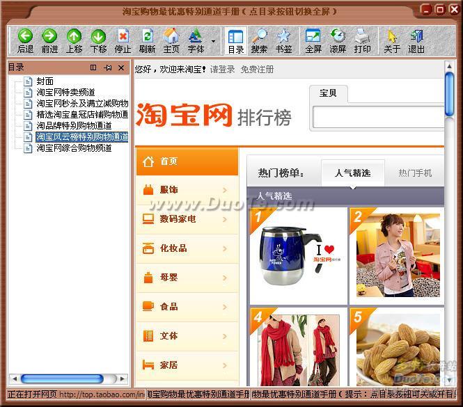Click the contents panel scroll-right arrow
The width and height of the screenshot is (463, 407).
123,378
